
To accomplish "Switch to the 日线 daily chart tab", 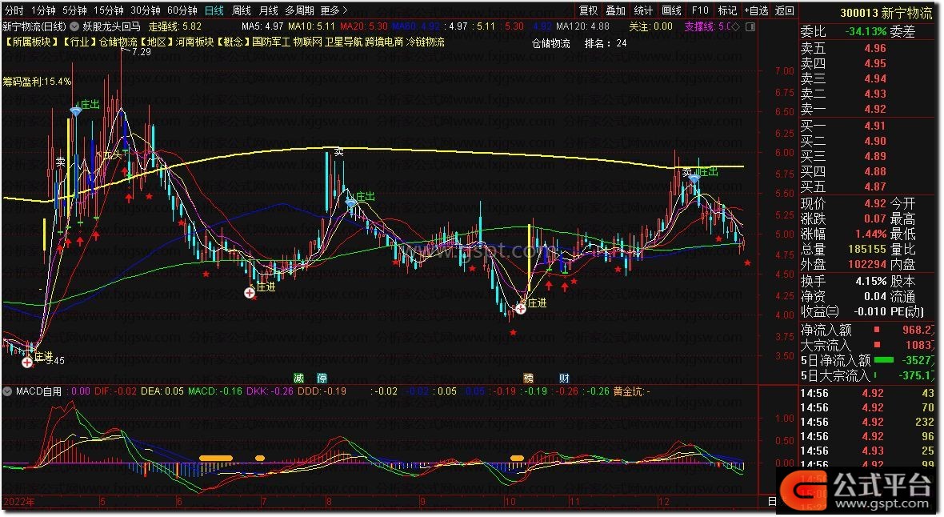I will click(x=214, y=10).
